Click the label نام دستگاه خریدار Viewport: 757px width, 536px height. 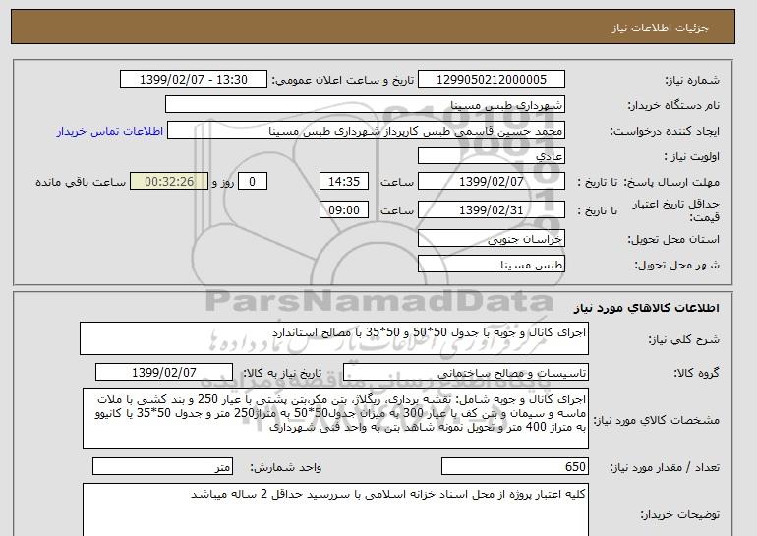673,105
